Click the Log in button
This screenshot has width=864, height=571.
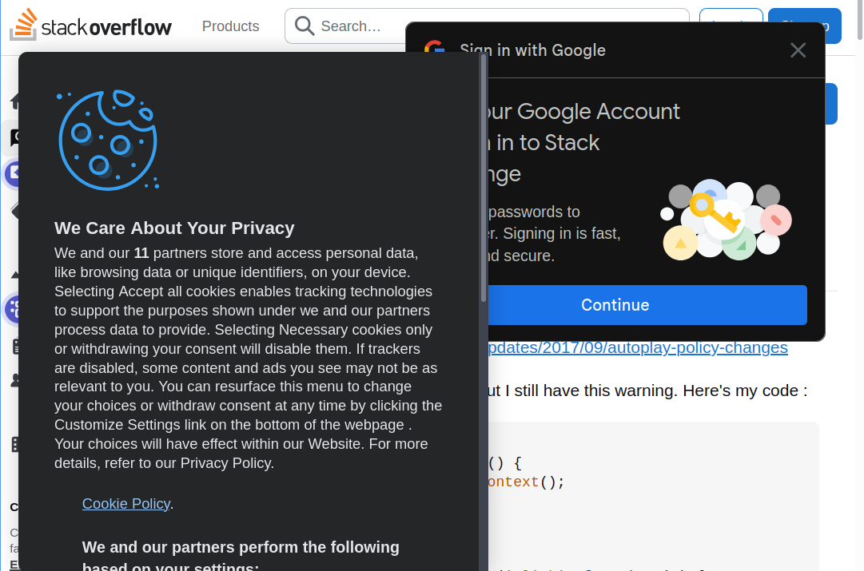pyautogui.click(x=731, y=16)
